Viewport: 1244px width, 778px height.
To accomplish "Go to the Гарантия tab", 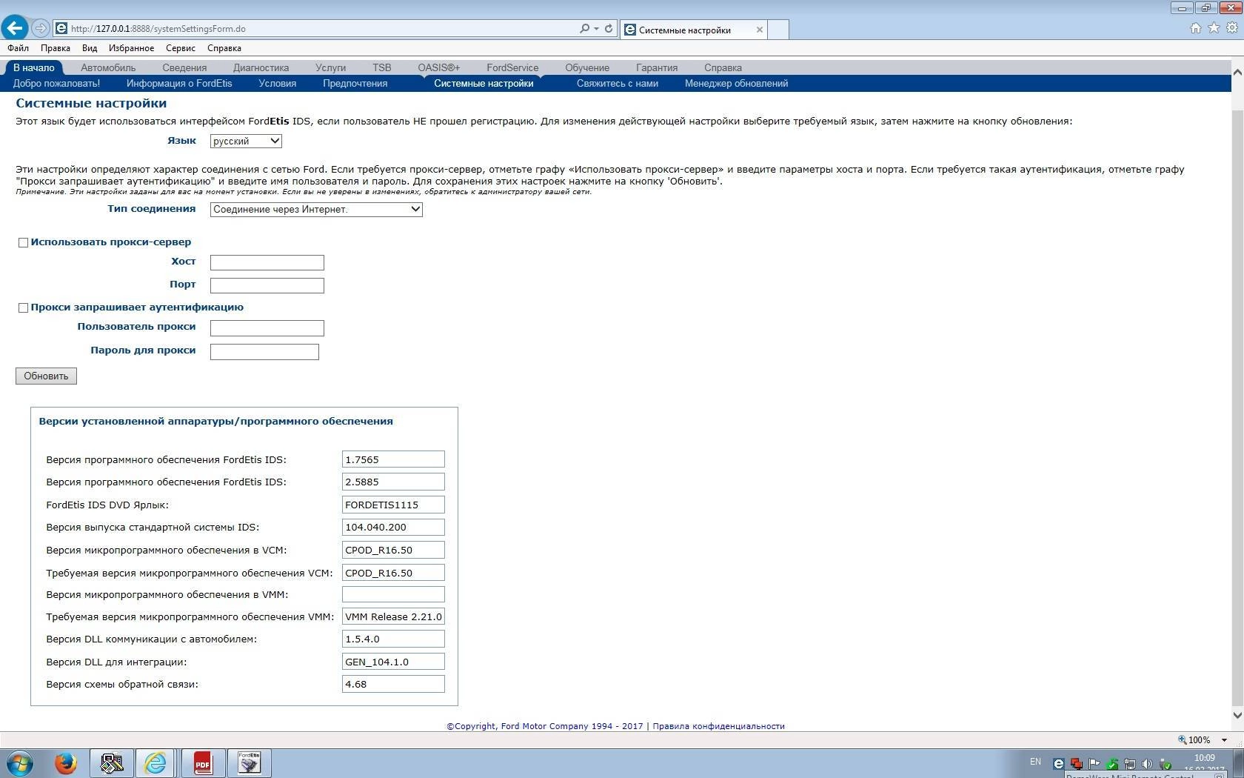I will 657,67.
